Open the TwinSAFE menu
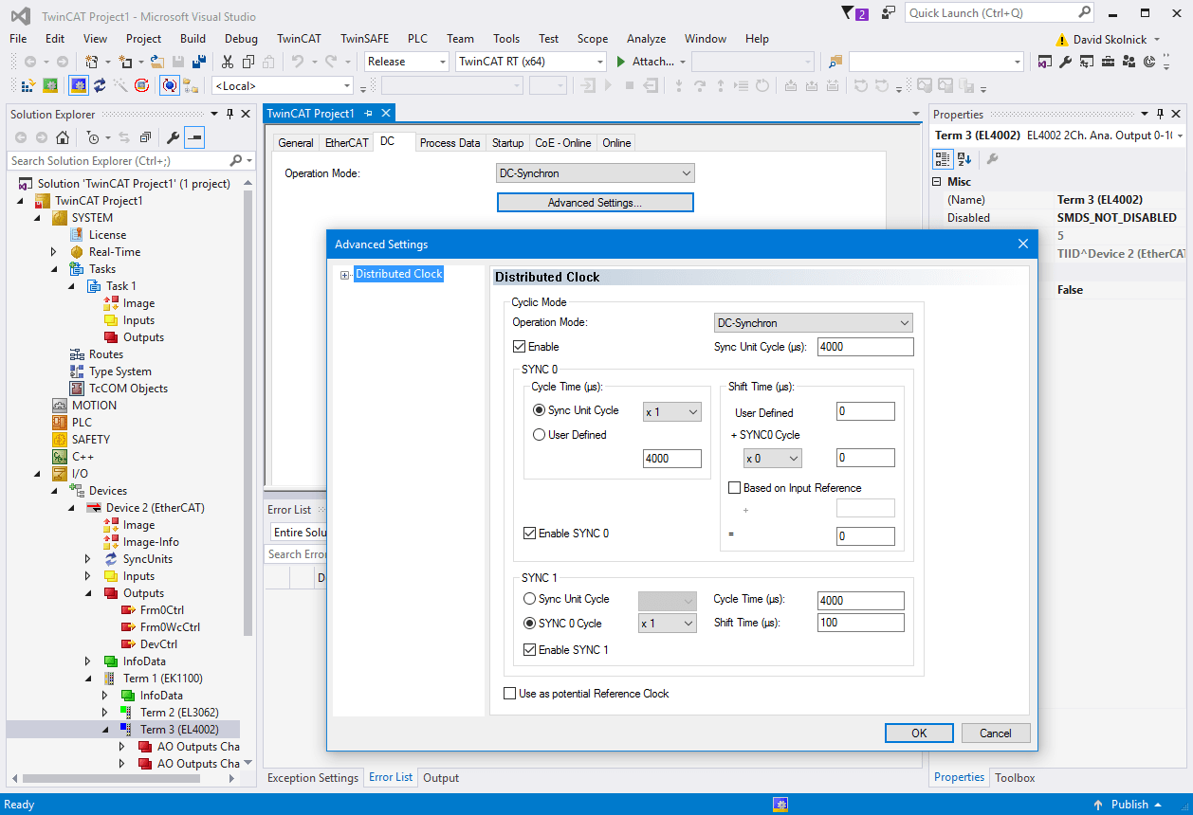The width and height of the screenshot is (1193, 815). [x=364, y=39]
